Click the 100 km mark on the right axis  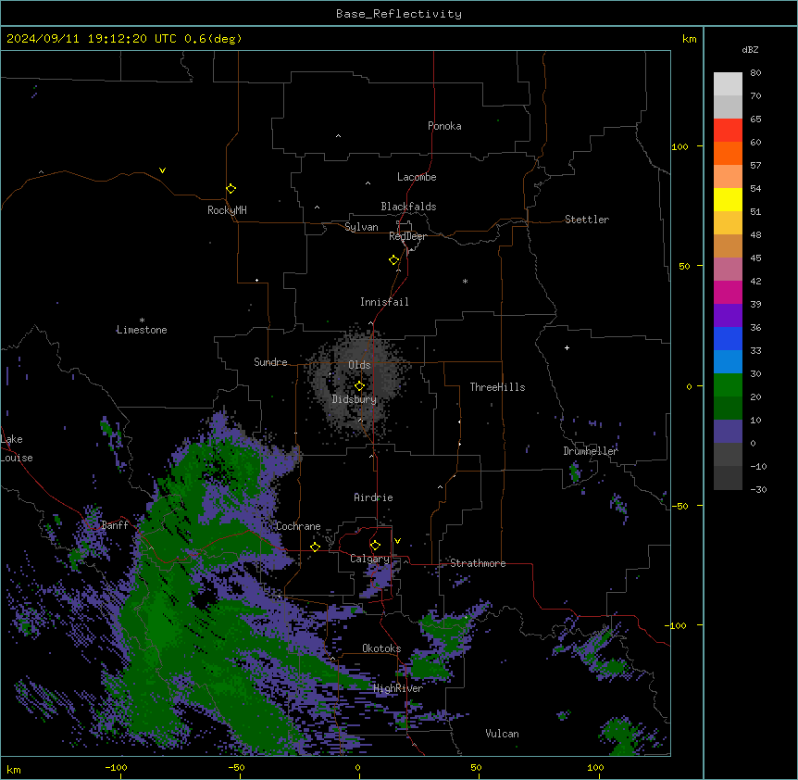tap(680, 146)
